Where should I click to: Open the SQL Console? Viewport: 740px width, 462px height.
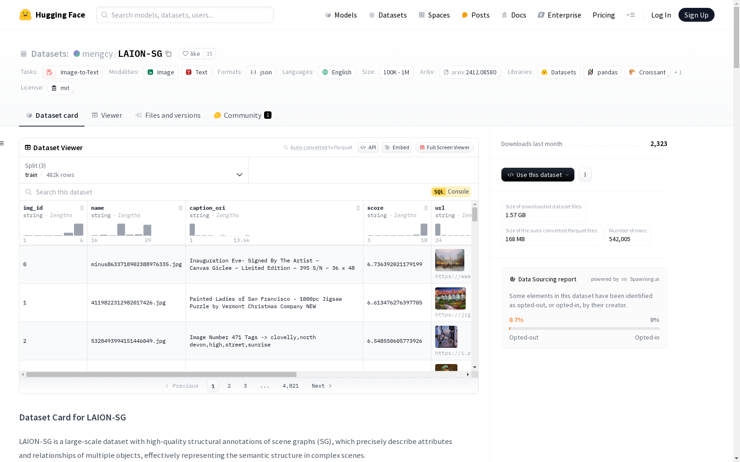pyautogui.click(x=451, y=192)
